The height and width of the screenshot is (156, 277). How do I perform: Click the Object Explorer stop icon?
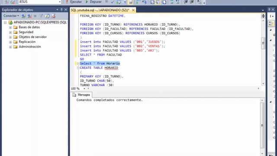point(35,16)
